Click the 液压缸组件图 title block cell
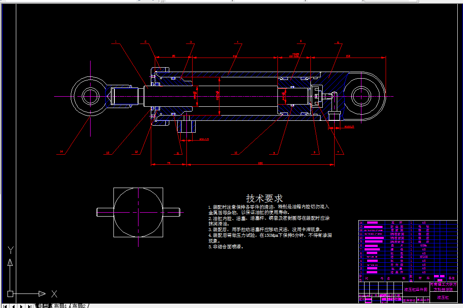Screen dimensions: 463x308 point(416,290)
